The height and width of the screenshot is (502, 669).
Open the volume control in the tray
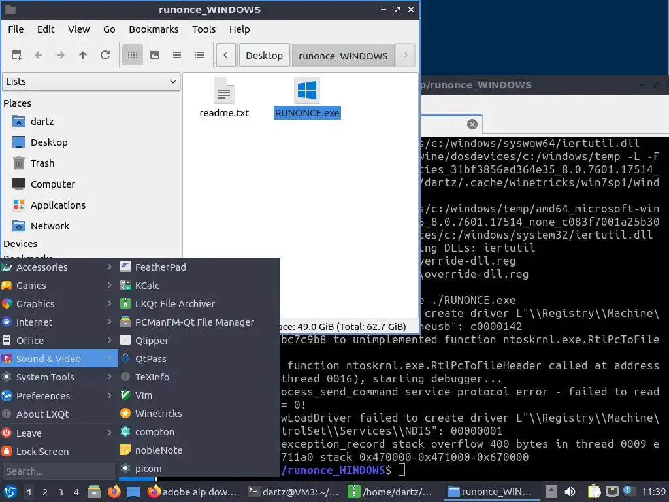[x=570, y=492]
